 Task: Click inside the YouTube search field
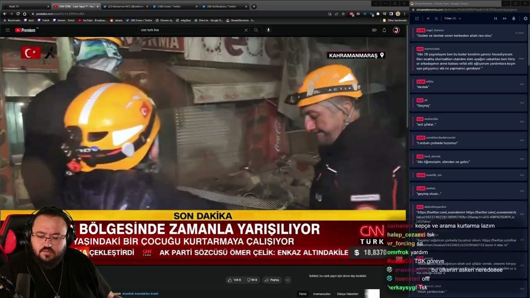(x=190, y=30)
